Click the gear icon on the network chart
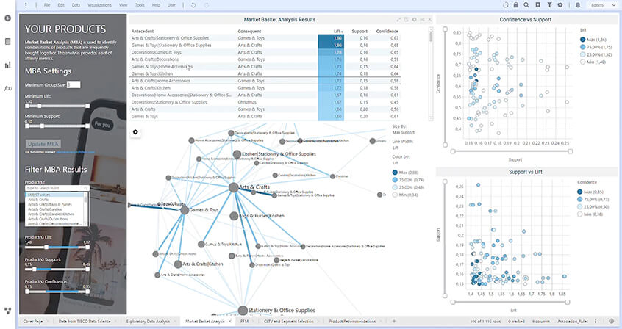 (x=135, y=132)
